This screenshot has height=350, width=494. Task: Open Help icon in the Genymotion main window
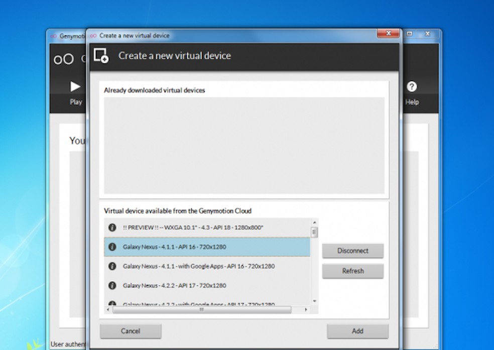coord(412,87)
